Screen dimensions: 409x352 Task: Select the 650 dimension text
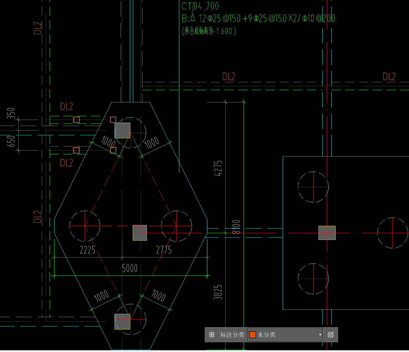tap(11, 141)
